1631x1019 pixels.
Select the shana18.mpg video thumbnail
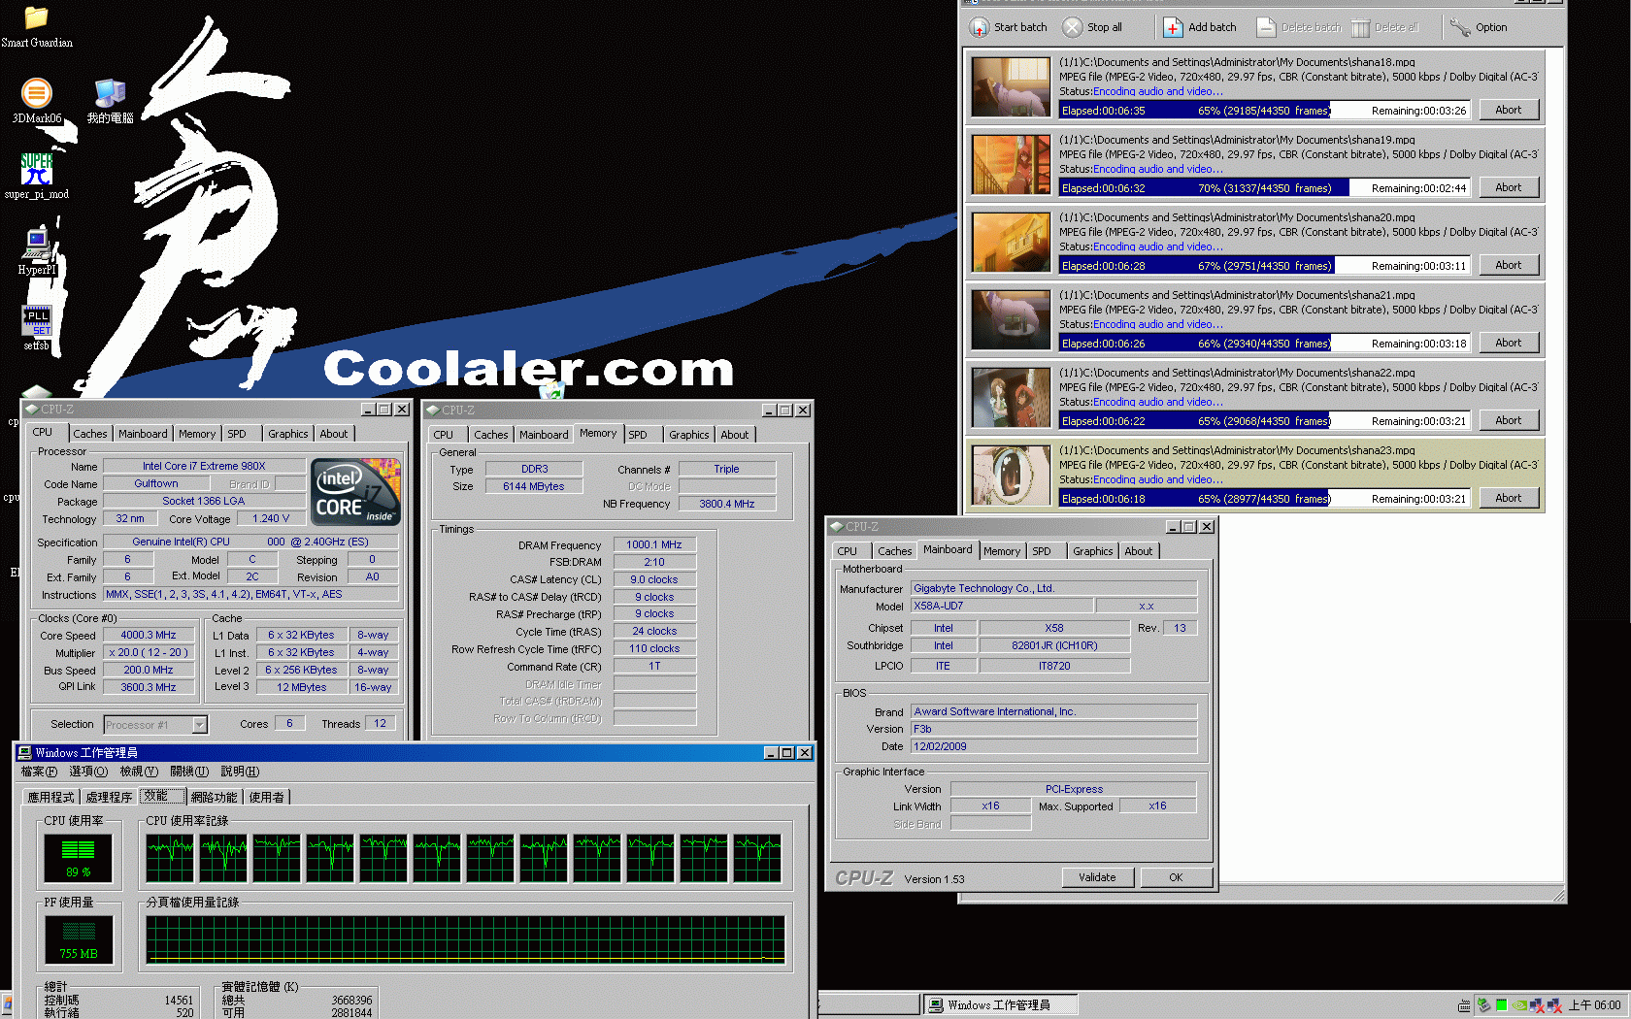click(x=1011, y=87)
